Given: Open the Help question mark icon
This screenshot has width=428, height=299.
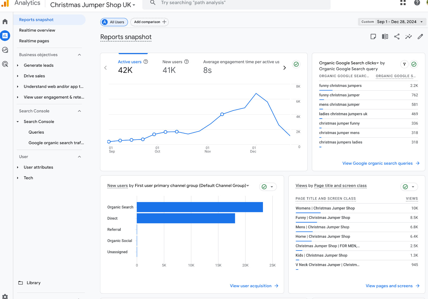Looking at the screenshot, I should (417, 3).
